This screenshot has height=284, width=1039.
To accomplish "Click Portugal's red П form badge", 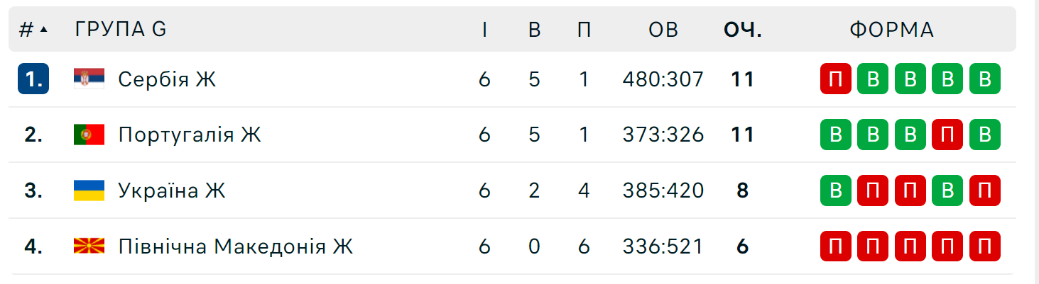I will tap(947, 135).
